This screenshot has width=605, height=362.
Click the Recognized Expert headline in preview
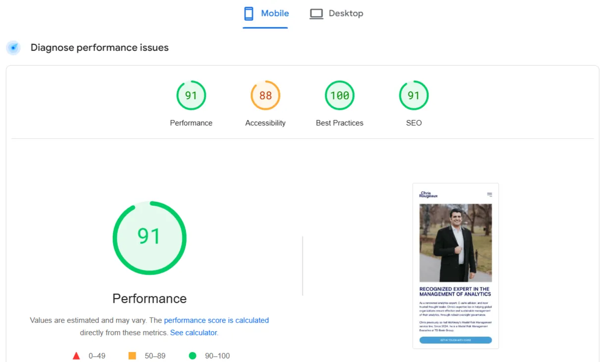(455, 291)
